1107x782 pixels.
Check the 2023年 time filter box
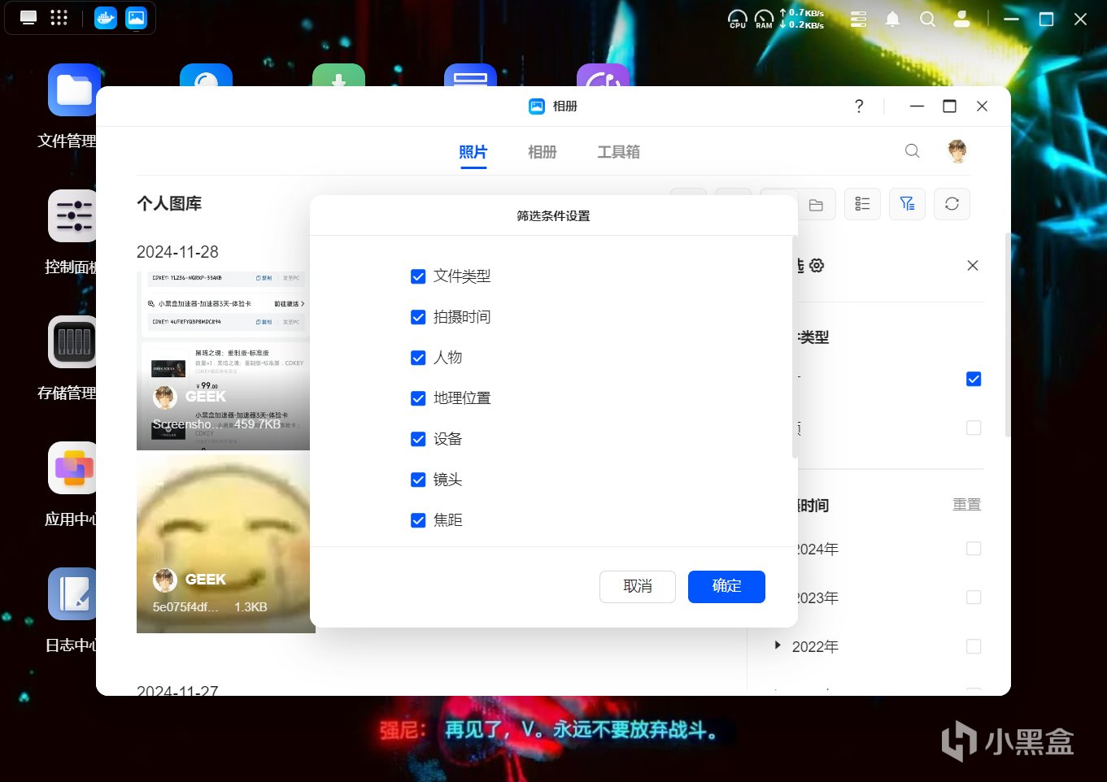(x=974, y=597)
